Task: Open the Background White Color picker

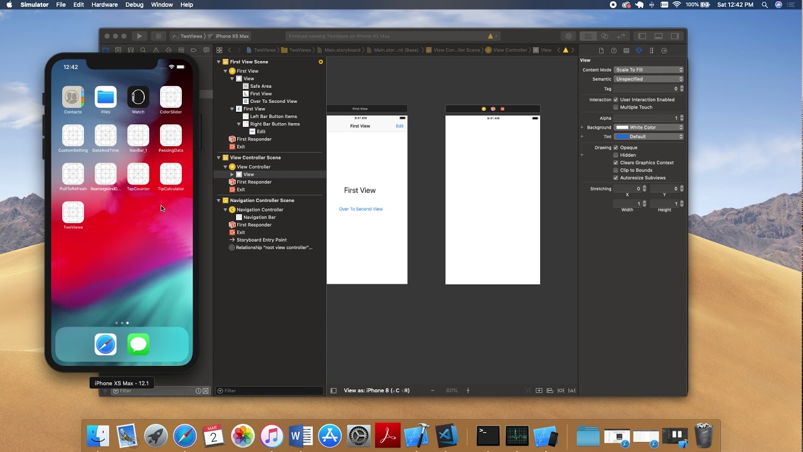Action: click(x=649, y=127)
